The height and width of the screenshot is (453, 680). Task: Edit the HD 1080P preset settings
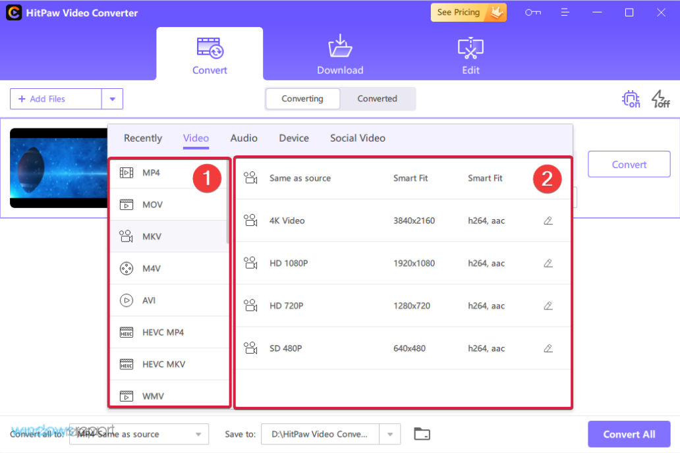pos(548,263)
